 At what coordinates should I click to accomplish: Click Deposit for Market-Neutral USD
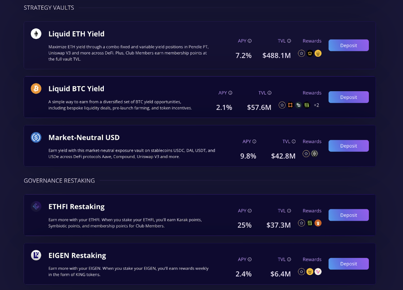pos(348,146)
